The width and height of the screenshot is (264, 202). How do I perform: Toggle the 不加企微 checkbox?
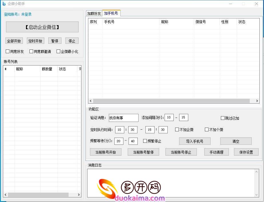coord(177,130)
